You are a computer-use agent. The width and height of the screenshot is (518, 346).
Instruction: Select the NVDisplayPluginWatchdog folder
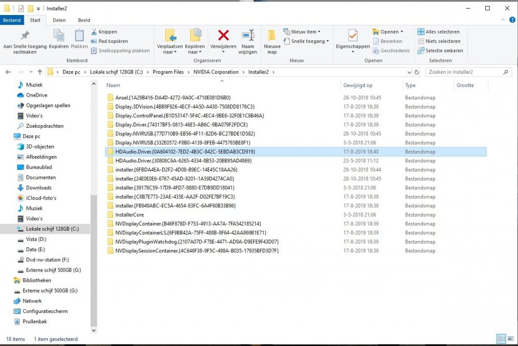coord(296,242)
